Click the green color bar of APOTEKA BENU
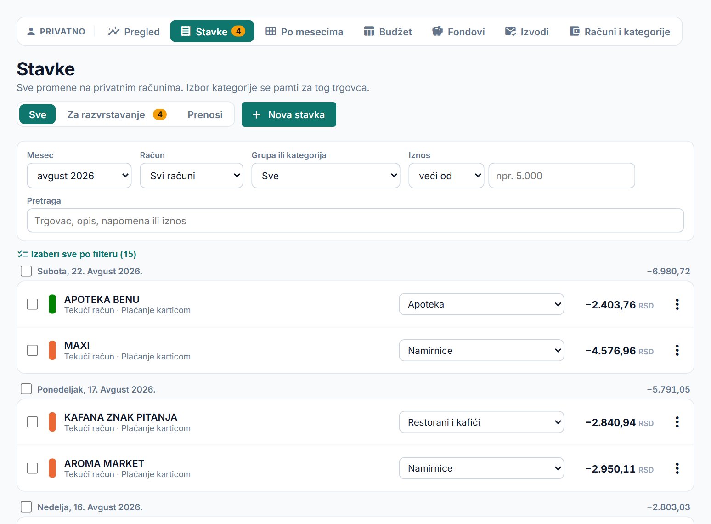 (52, 304)
